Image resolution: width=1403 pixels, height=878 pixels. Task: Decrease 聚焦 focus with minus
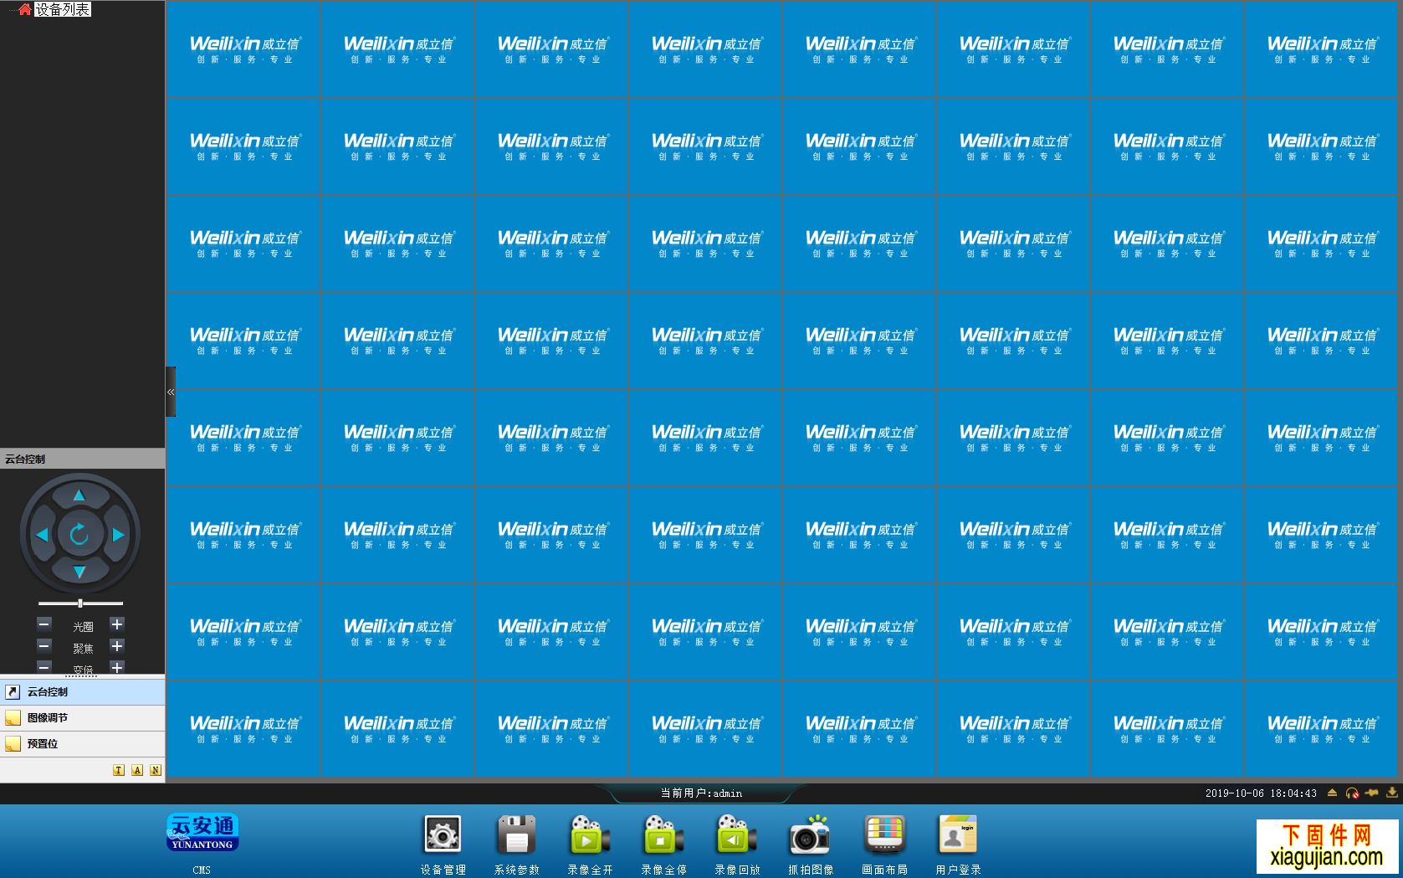tap(44, 646)
